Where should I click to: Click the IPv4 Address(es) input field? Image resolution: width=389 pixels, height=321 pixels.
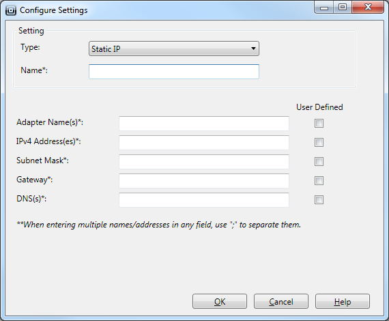[x=204, y=143]
